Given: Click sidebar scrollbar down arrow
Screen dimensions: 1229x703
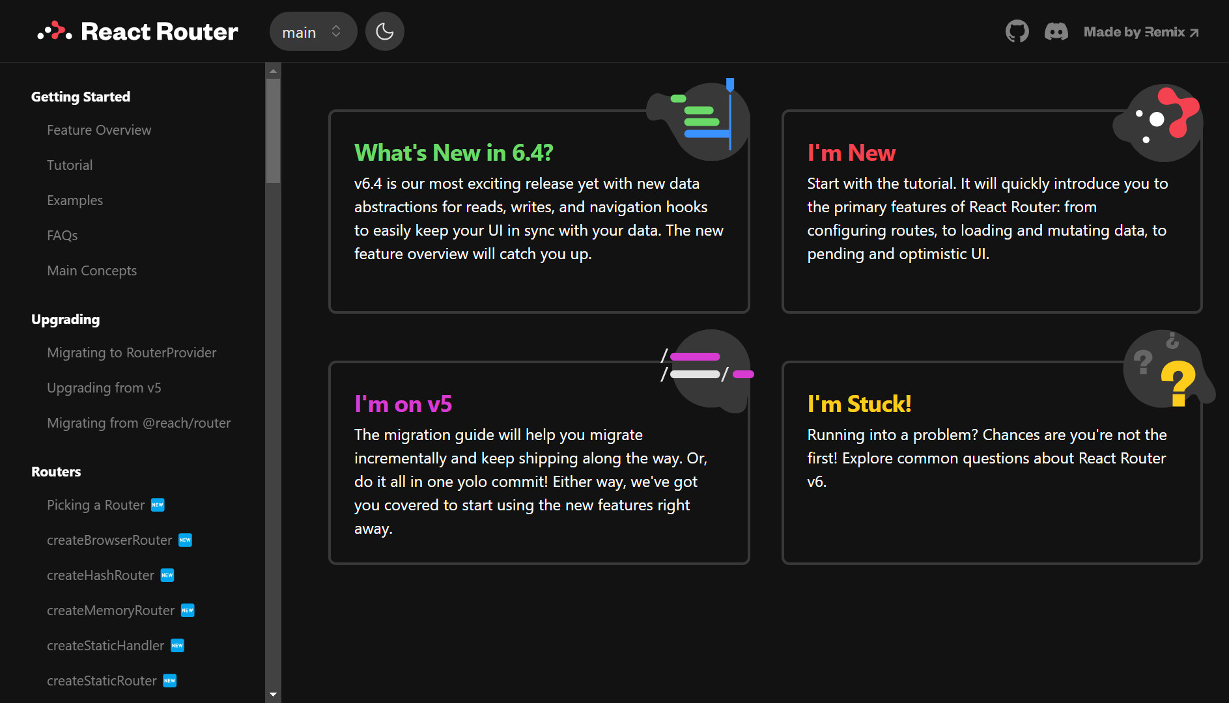Looking at the screenshot, I should tap(274, 695).
